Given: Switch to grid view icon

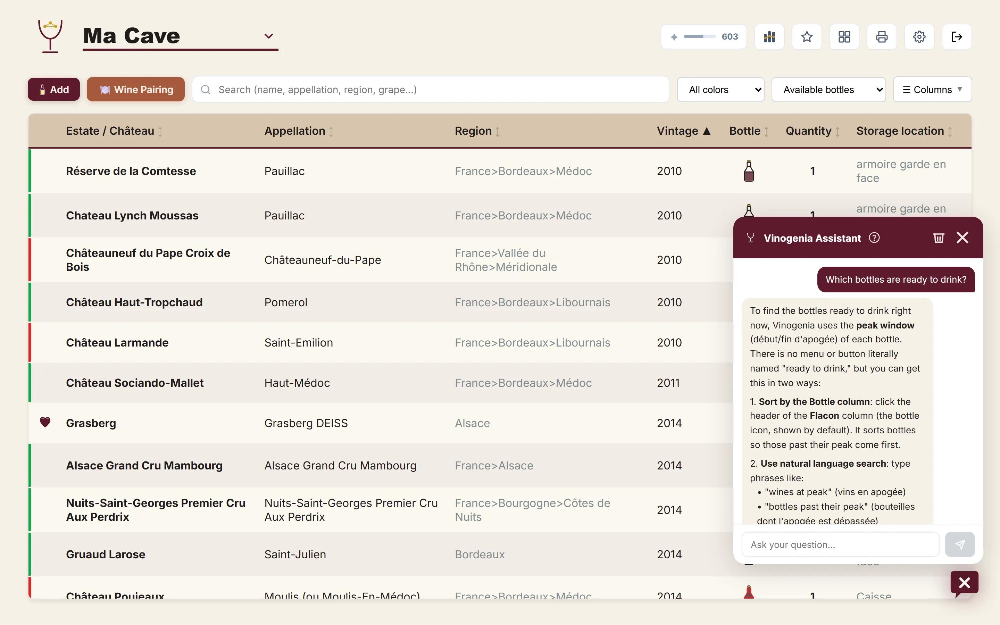Looking at the screenshot, I should point(844,37).
